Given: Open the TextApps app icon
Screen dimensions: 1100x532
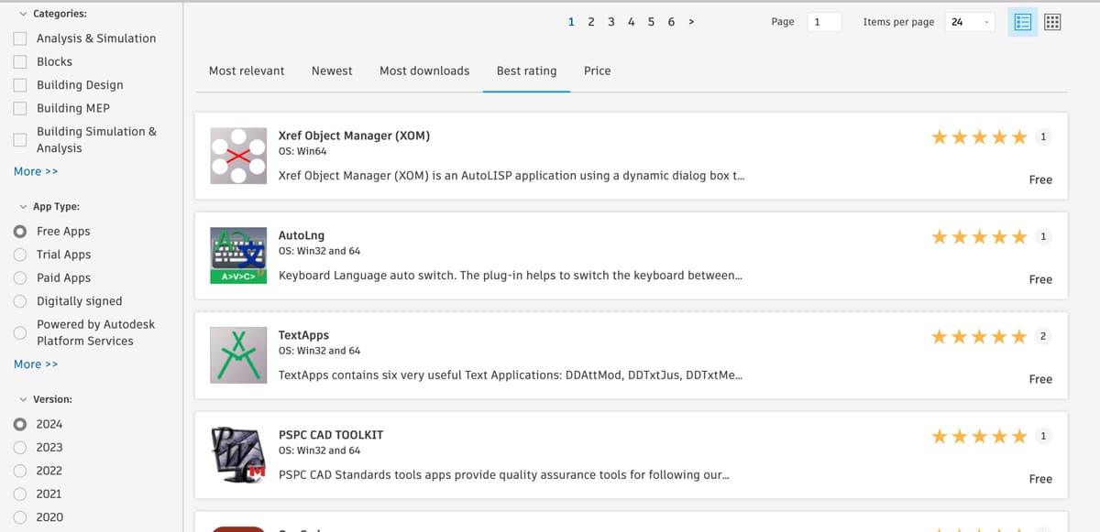Looking at the screenshot, I should coord(238,355).
